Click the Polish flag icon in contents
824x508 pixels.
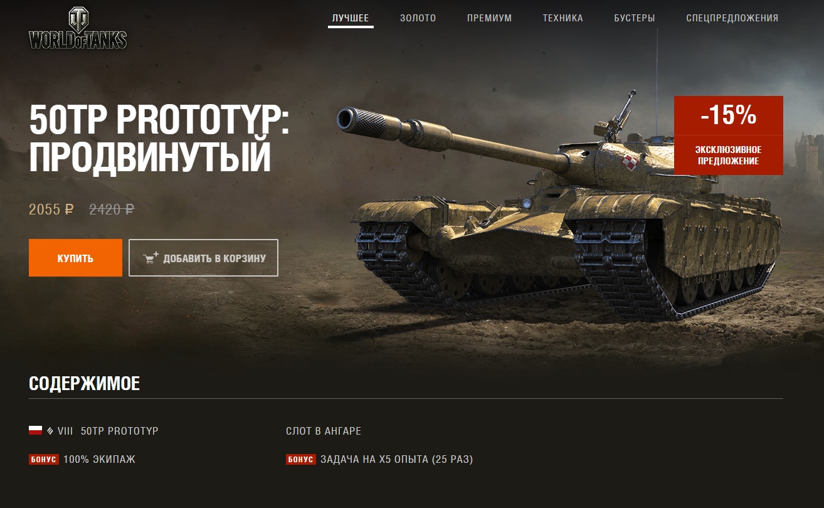click(x=35, y=430)
